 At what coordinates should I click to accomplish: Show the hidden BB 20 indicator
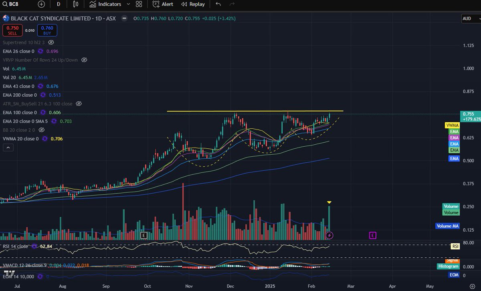point(42,130)
